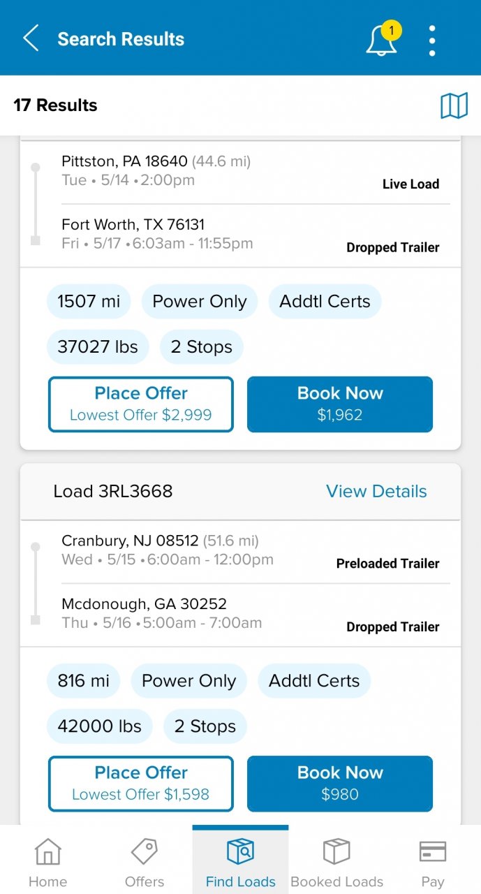Open the Pay card icon
This screenshot has height=894, width=481.
pos(432,853)
